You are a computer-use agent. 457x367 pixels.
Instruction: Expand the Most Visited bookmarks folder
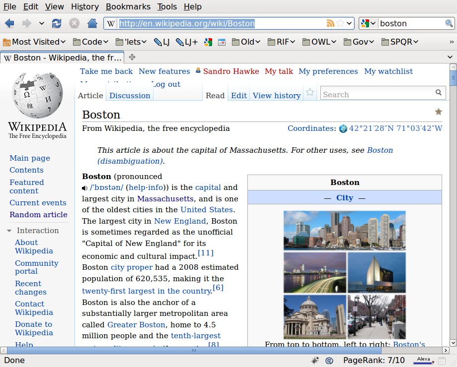point(34,42)
